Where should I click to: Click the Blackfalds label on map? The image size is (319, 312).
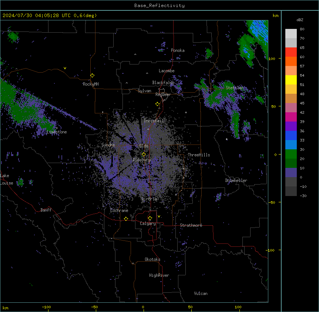(x=163, y=83)
